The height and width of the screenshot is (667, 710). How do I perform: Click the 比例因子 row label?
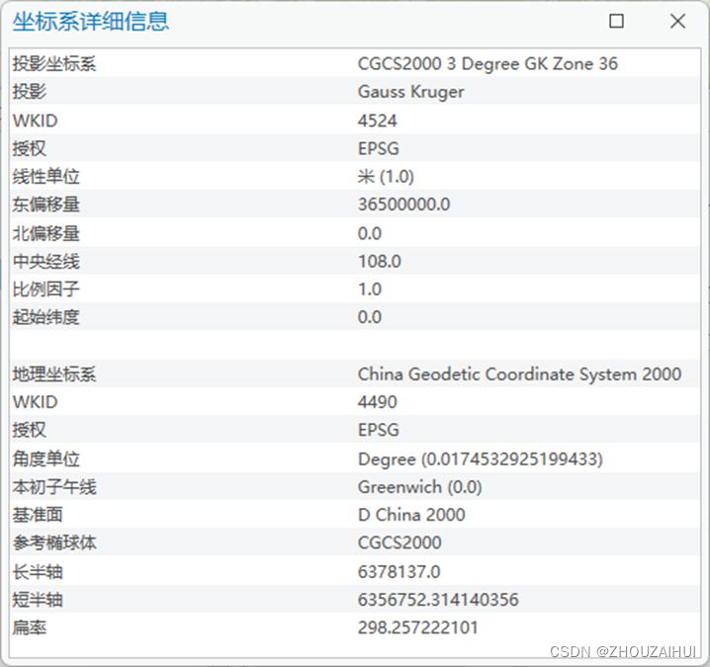(45, 290)
